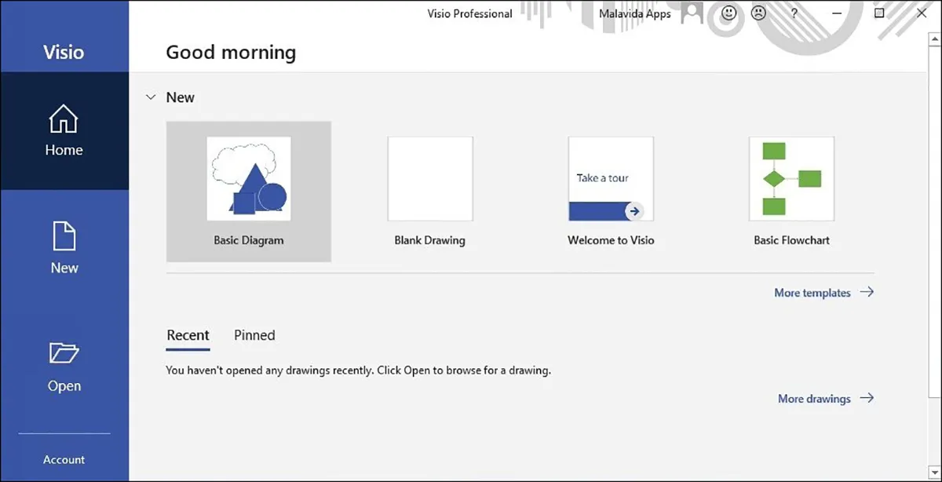Collapse the New section chevron
This screenshot has height=482, width=942.
click(150, 97)
